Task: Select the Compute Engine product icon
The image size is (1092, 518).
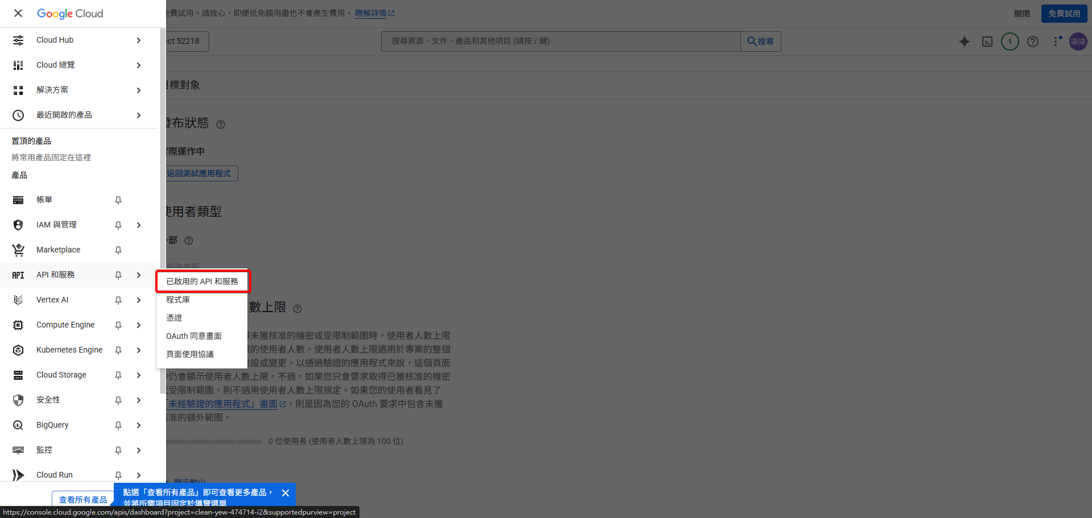Action: (18, 325)
